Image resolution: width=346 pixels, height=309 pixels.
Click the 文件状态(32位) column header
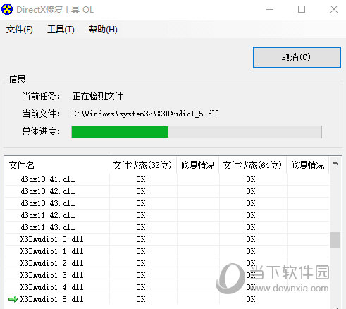coord(142,165)
